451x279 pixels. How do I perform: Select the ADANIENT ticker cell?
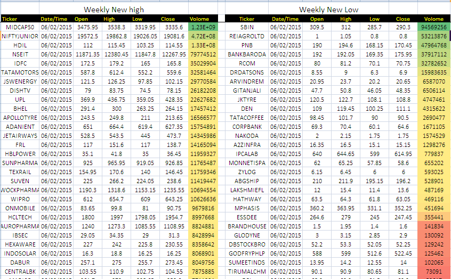20,127
